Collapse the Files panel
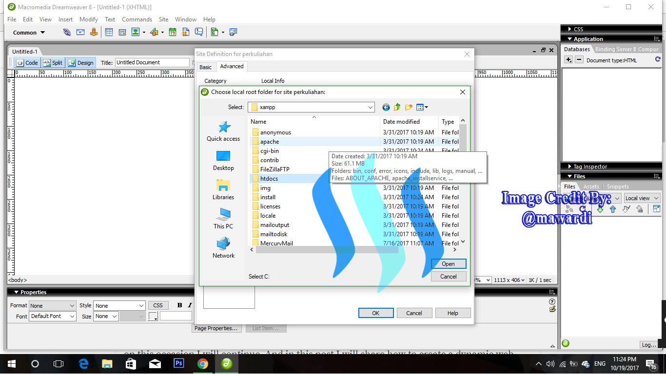Screen dimensions: 666x374 [x=569, y=176]
